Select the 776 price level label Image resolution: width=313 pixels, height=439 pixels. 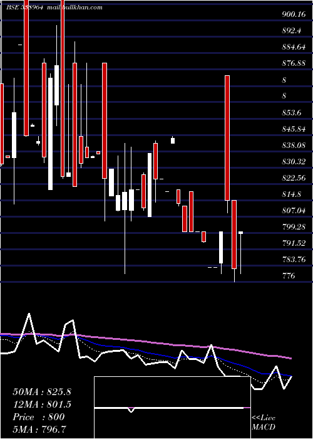coord(289,276)
